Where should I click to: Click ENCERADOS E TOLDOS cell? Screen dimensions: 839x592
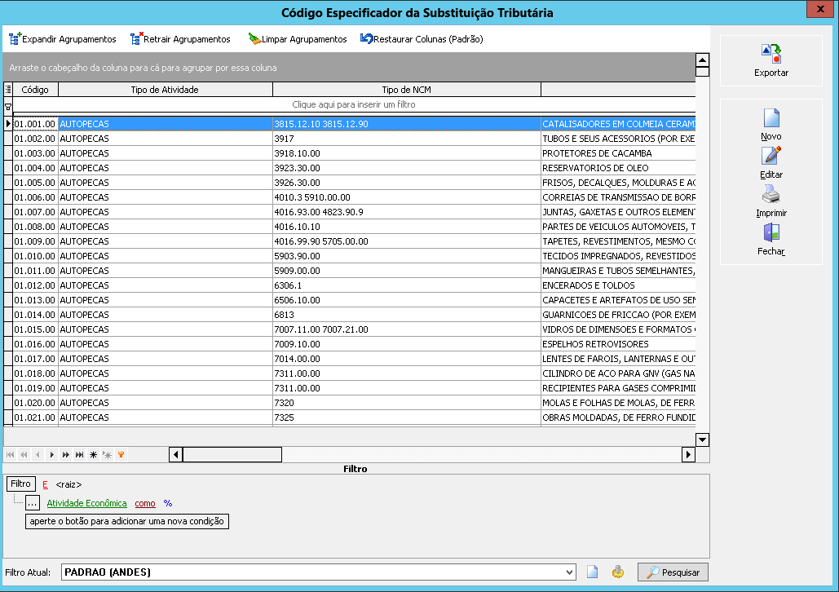pyautogui.click(x=618, y=285)
